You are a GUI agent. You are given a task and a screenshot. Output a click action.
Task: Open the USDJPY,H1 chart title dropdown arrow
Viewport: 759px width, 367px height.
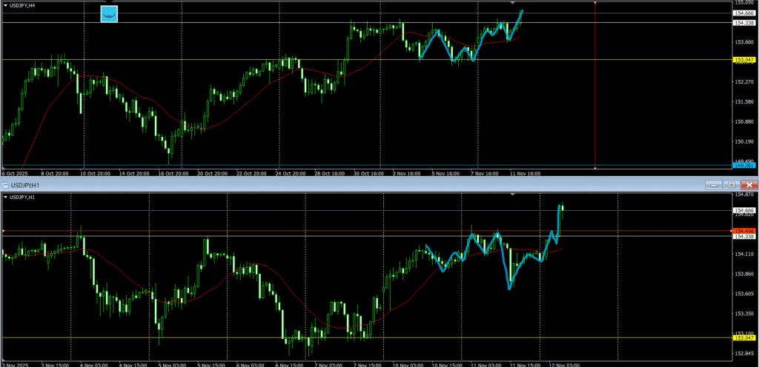click(x=7, y=198)
